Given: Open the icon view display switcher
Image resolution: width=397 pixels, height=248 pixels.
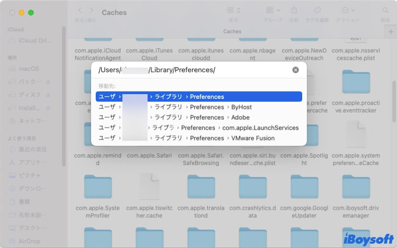Looking at the screenshot, I should point(234,10).
